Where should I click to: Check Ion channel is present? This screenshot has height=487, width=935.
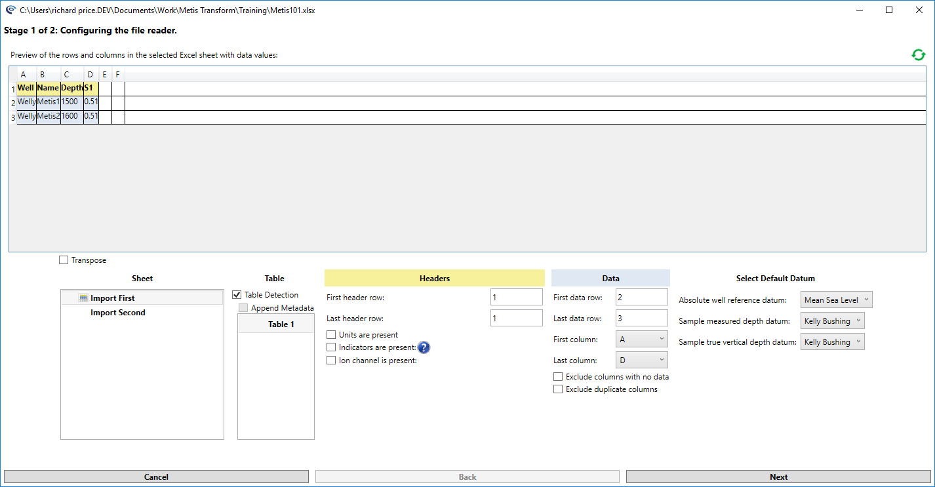(331, 360)
